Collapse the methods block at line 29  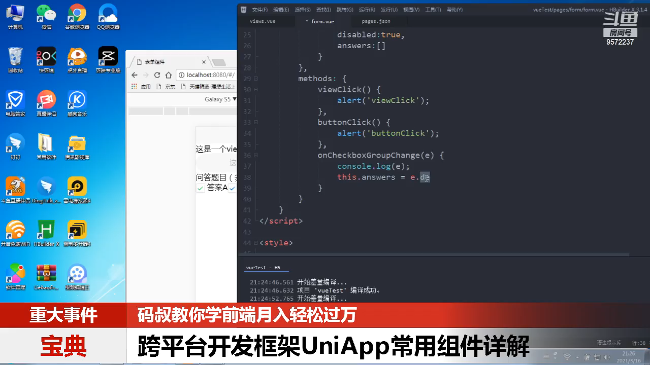(255, 79)
